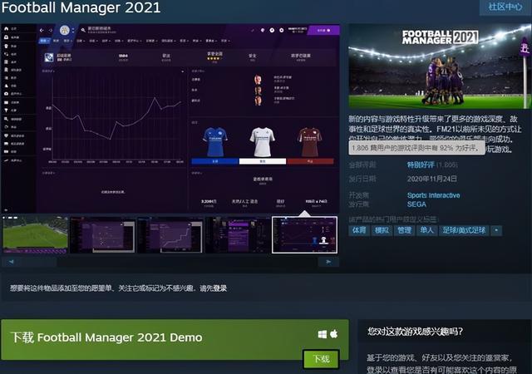Viewport: 532px width, 374px height.
Task: Open the 社区中心 community hub button
Action: 505,7
